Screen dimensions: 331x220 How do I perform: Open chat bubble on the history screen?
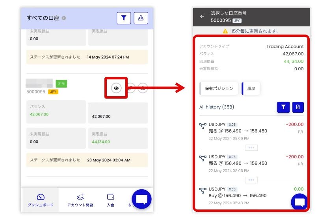pos(299,202)
